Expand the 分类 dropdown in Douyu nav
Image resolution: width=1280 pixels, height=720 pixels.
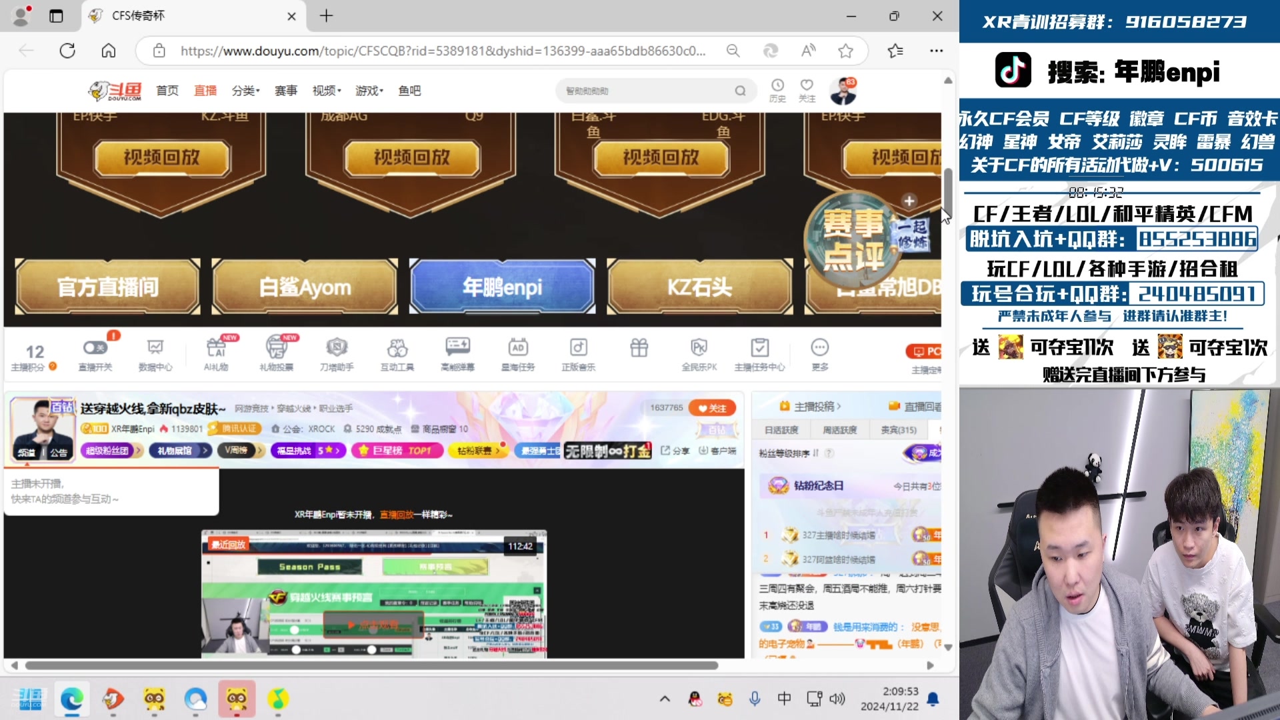coord(245,91)
